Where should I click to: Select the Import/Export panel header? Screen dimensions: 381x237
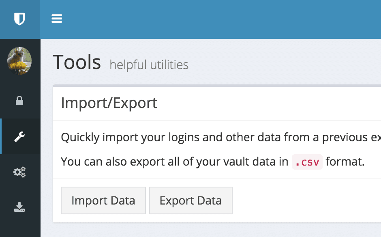click(109, 103)
